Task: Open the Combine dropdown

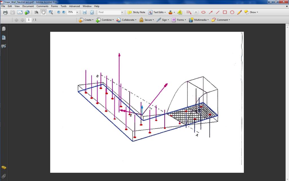Action: coord(105,20)
